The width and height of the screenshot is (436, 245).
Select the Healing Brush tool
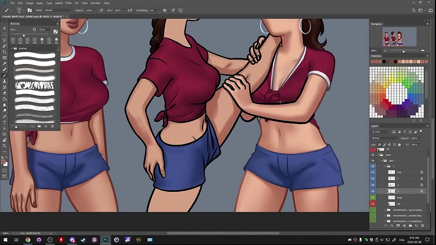click(x=5, y=69)
